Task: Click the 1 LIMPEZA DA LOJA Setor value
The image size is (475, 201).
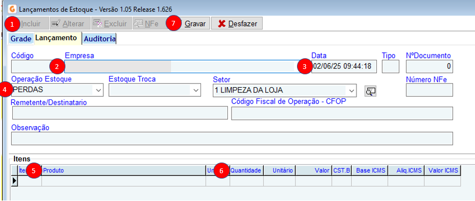Action: click(249, 90)
